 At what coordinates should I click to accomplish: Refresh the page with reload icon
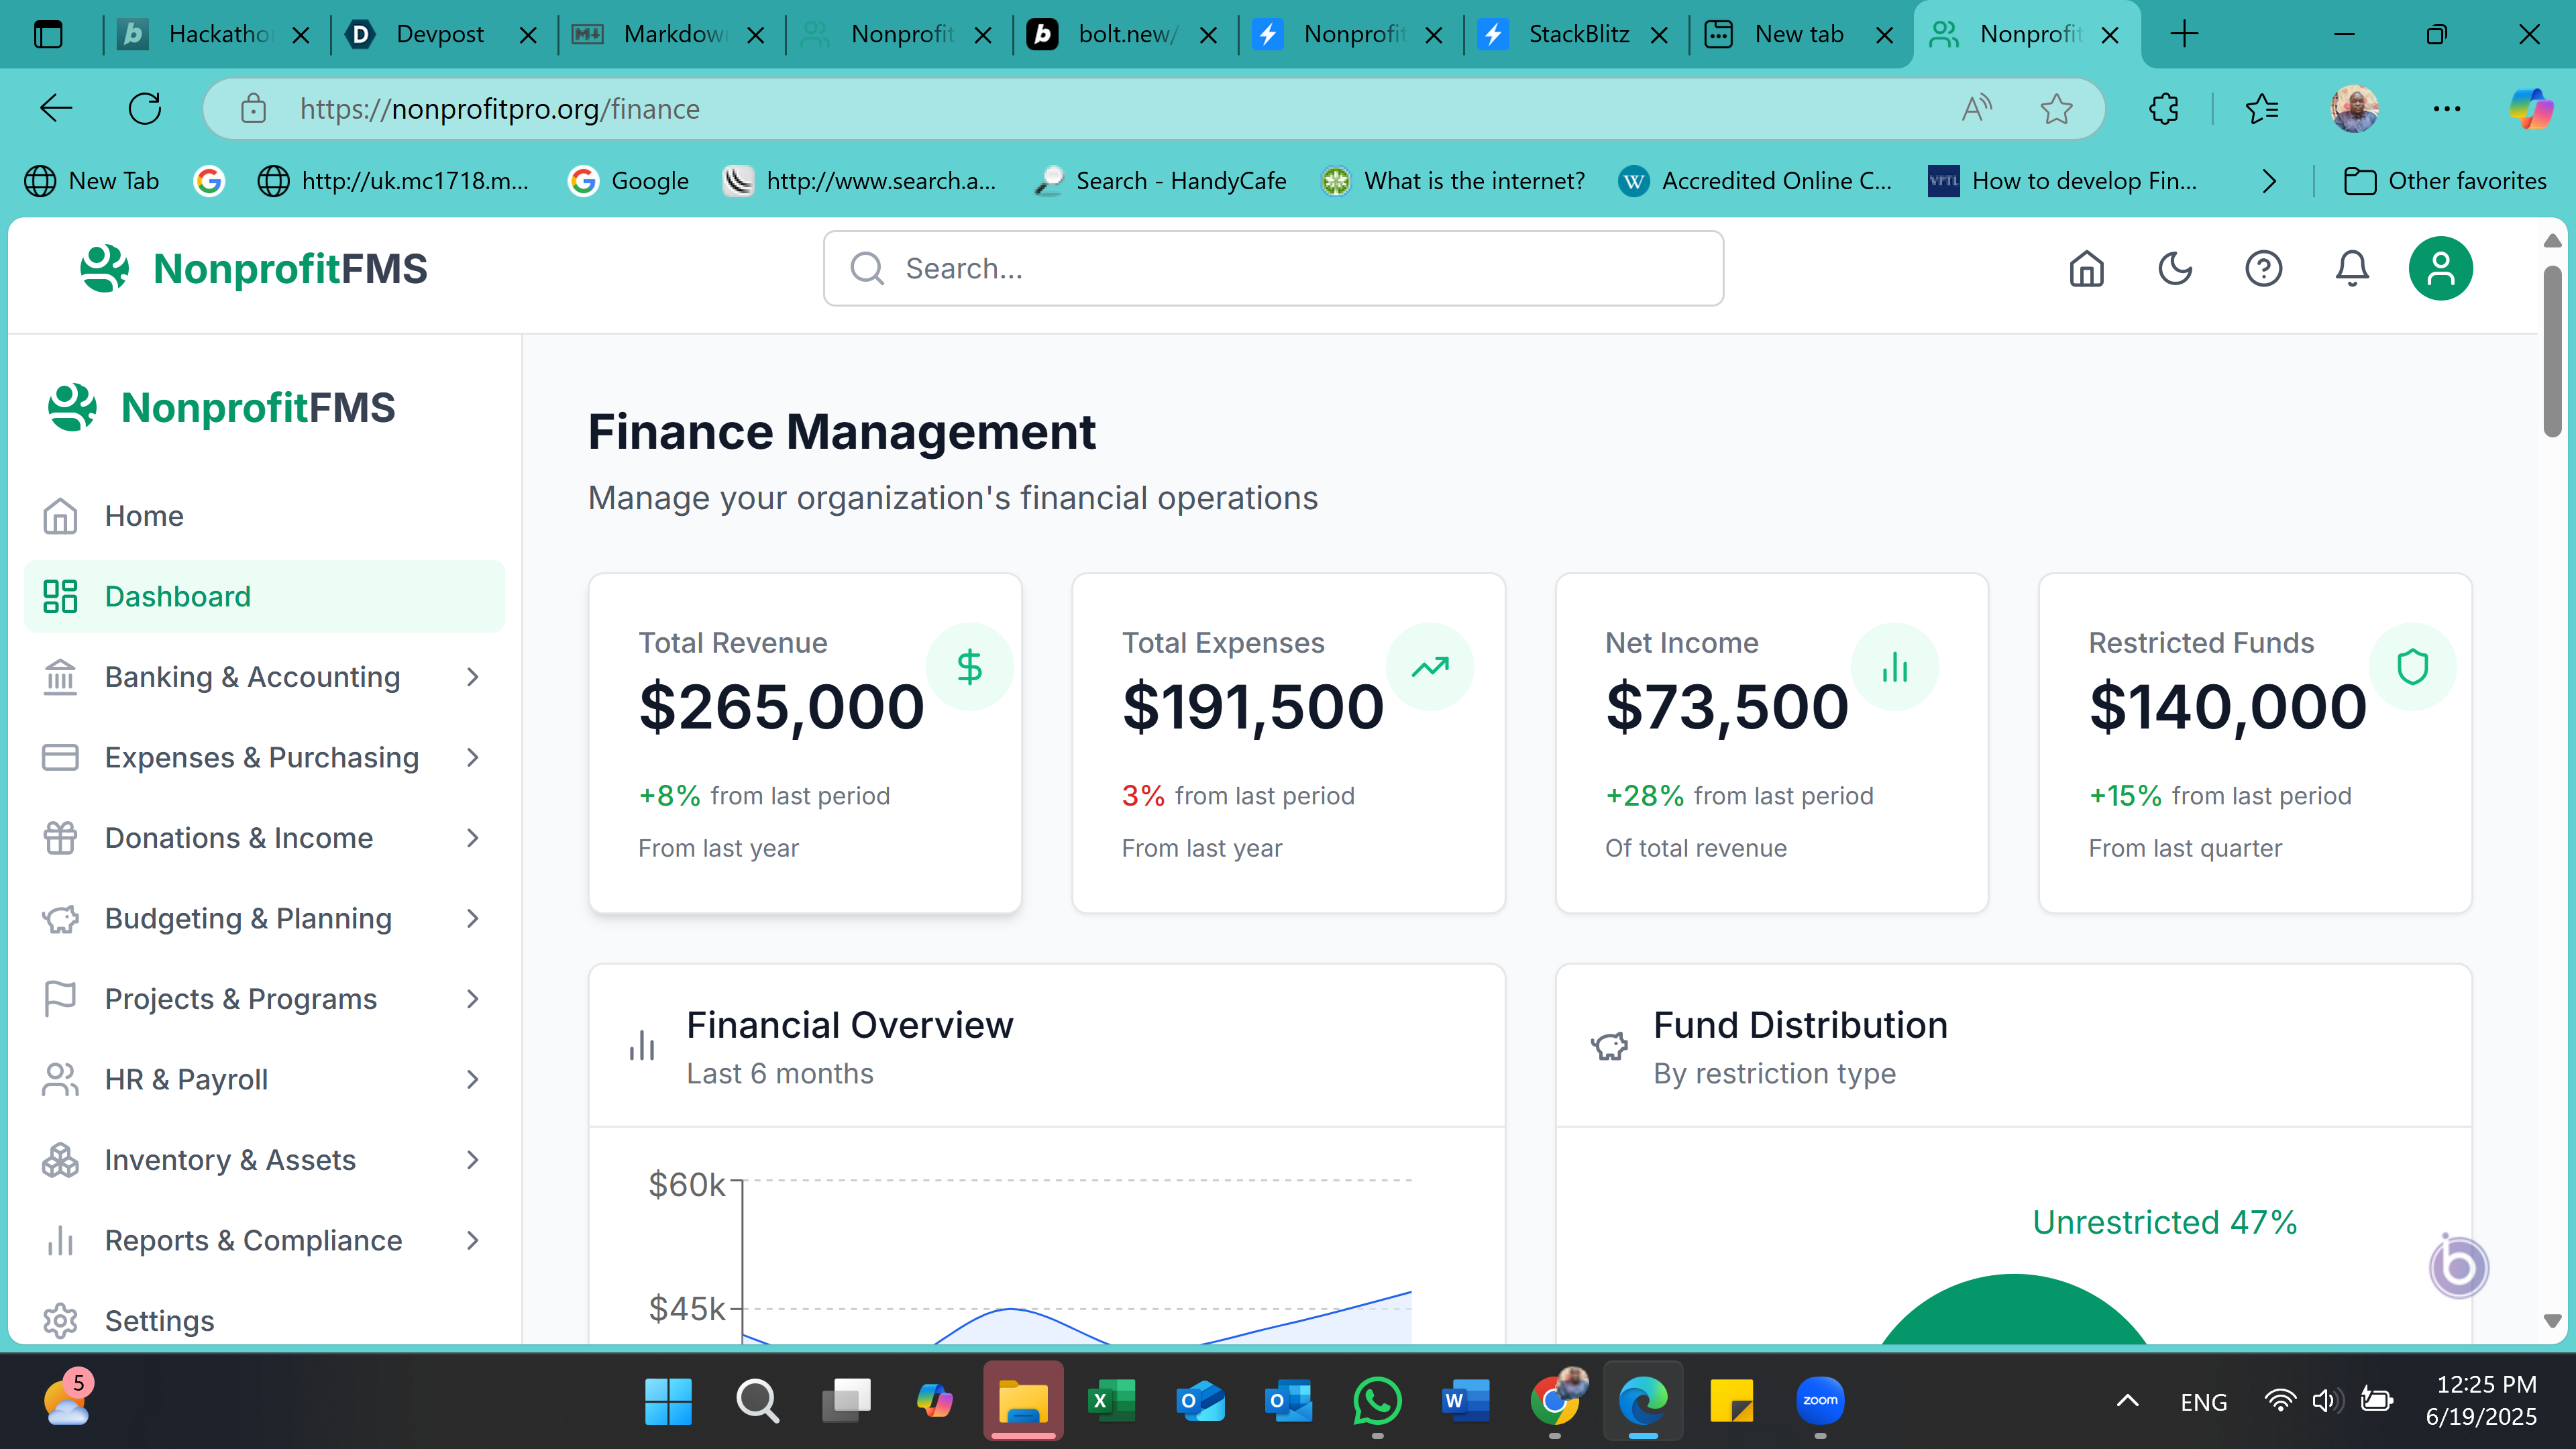click(145, 108)
